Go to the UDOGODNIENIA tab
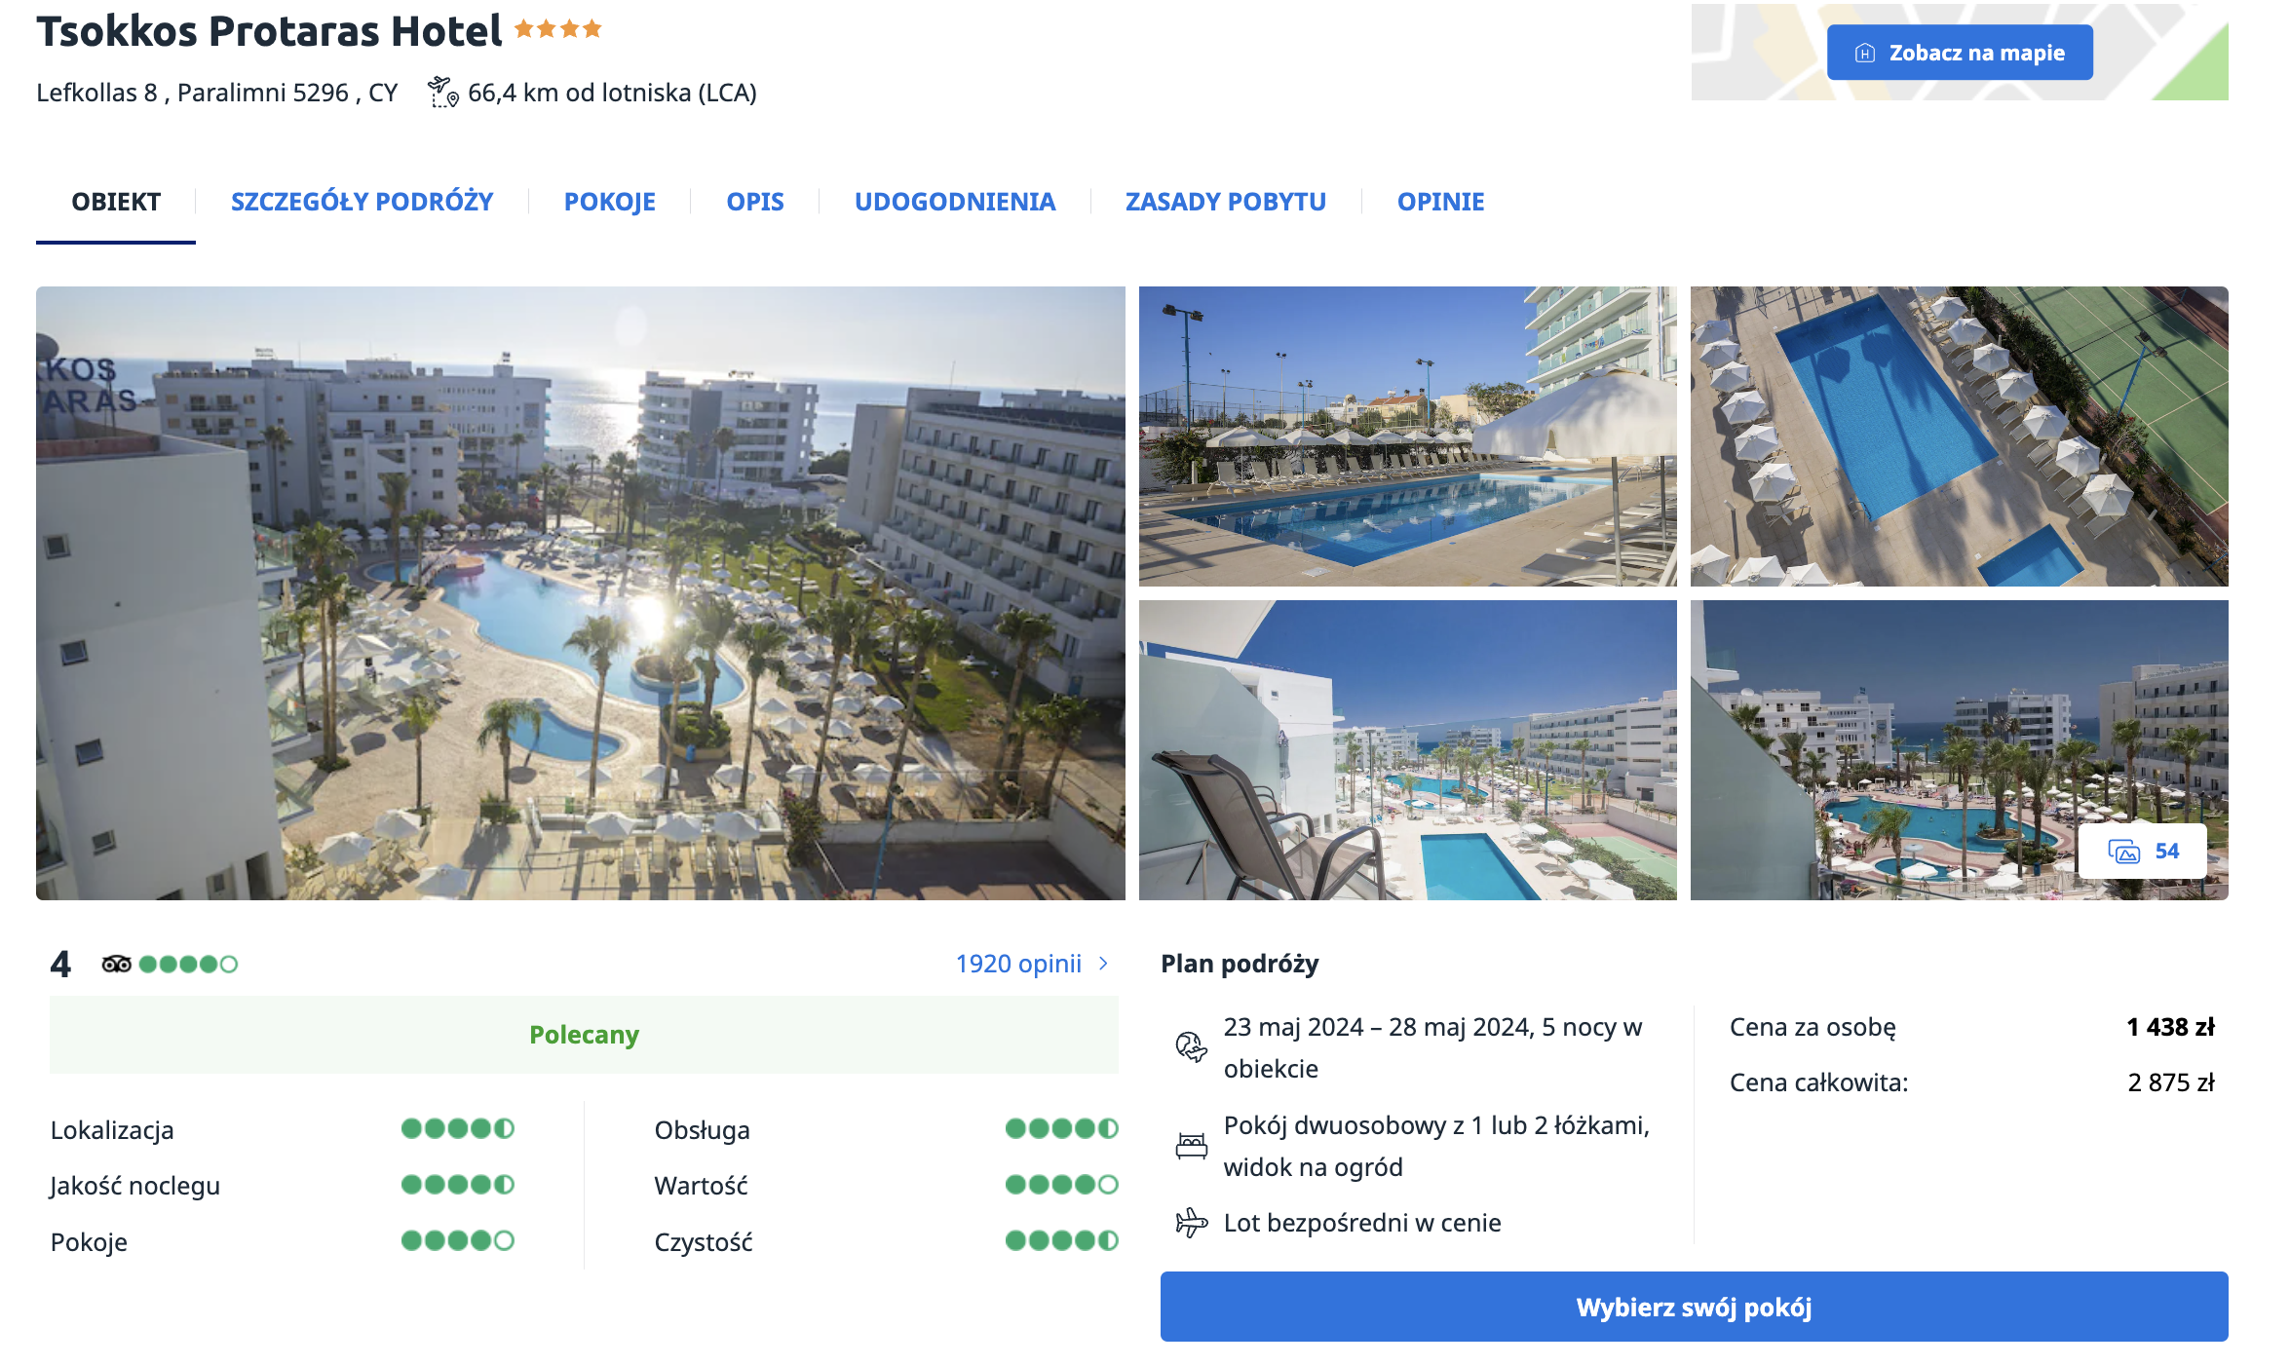The width and height of the screenshot is (2290, 1366). point(954,202)
